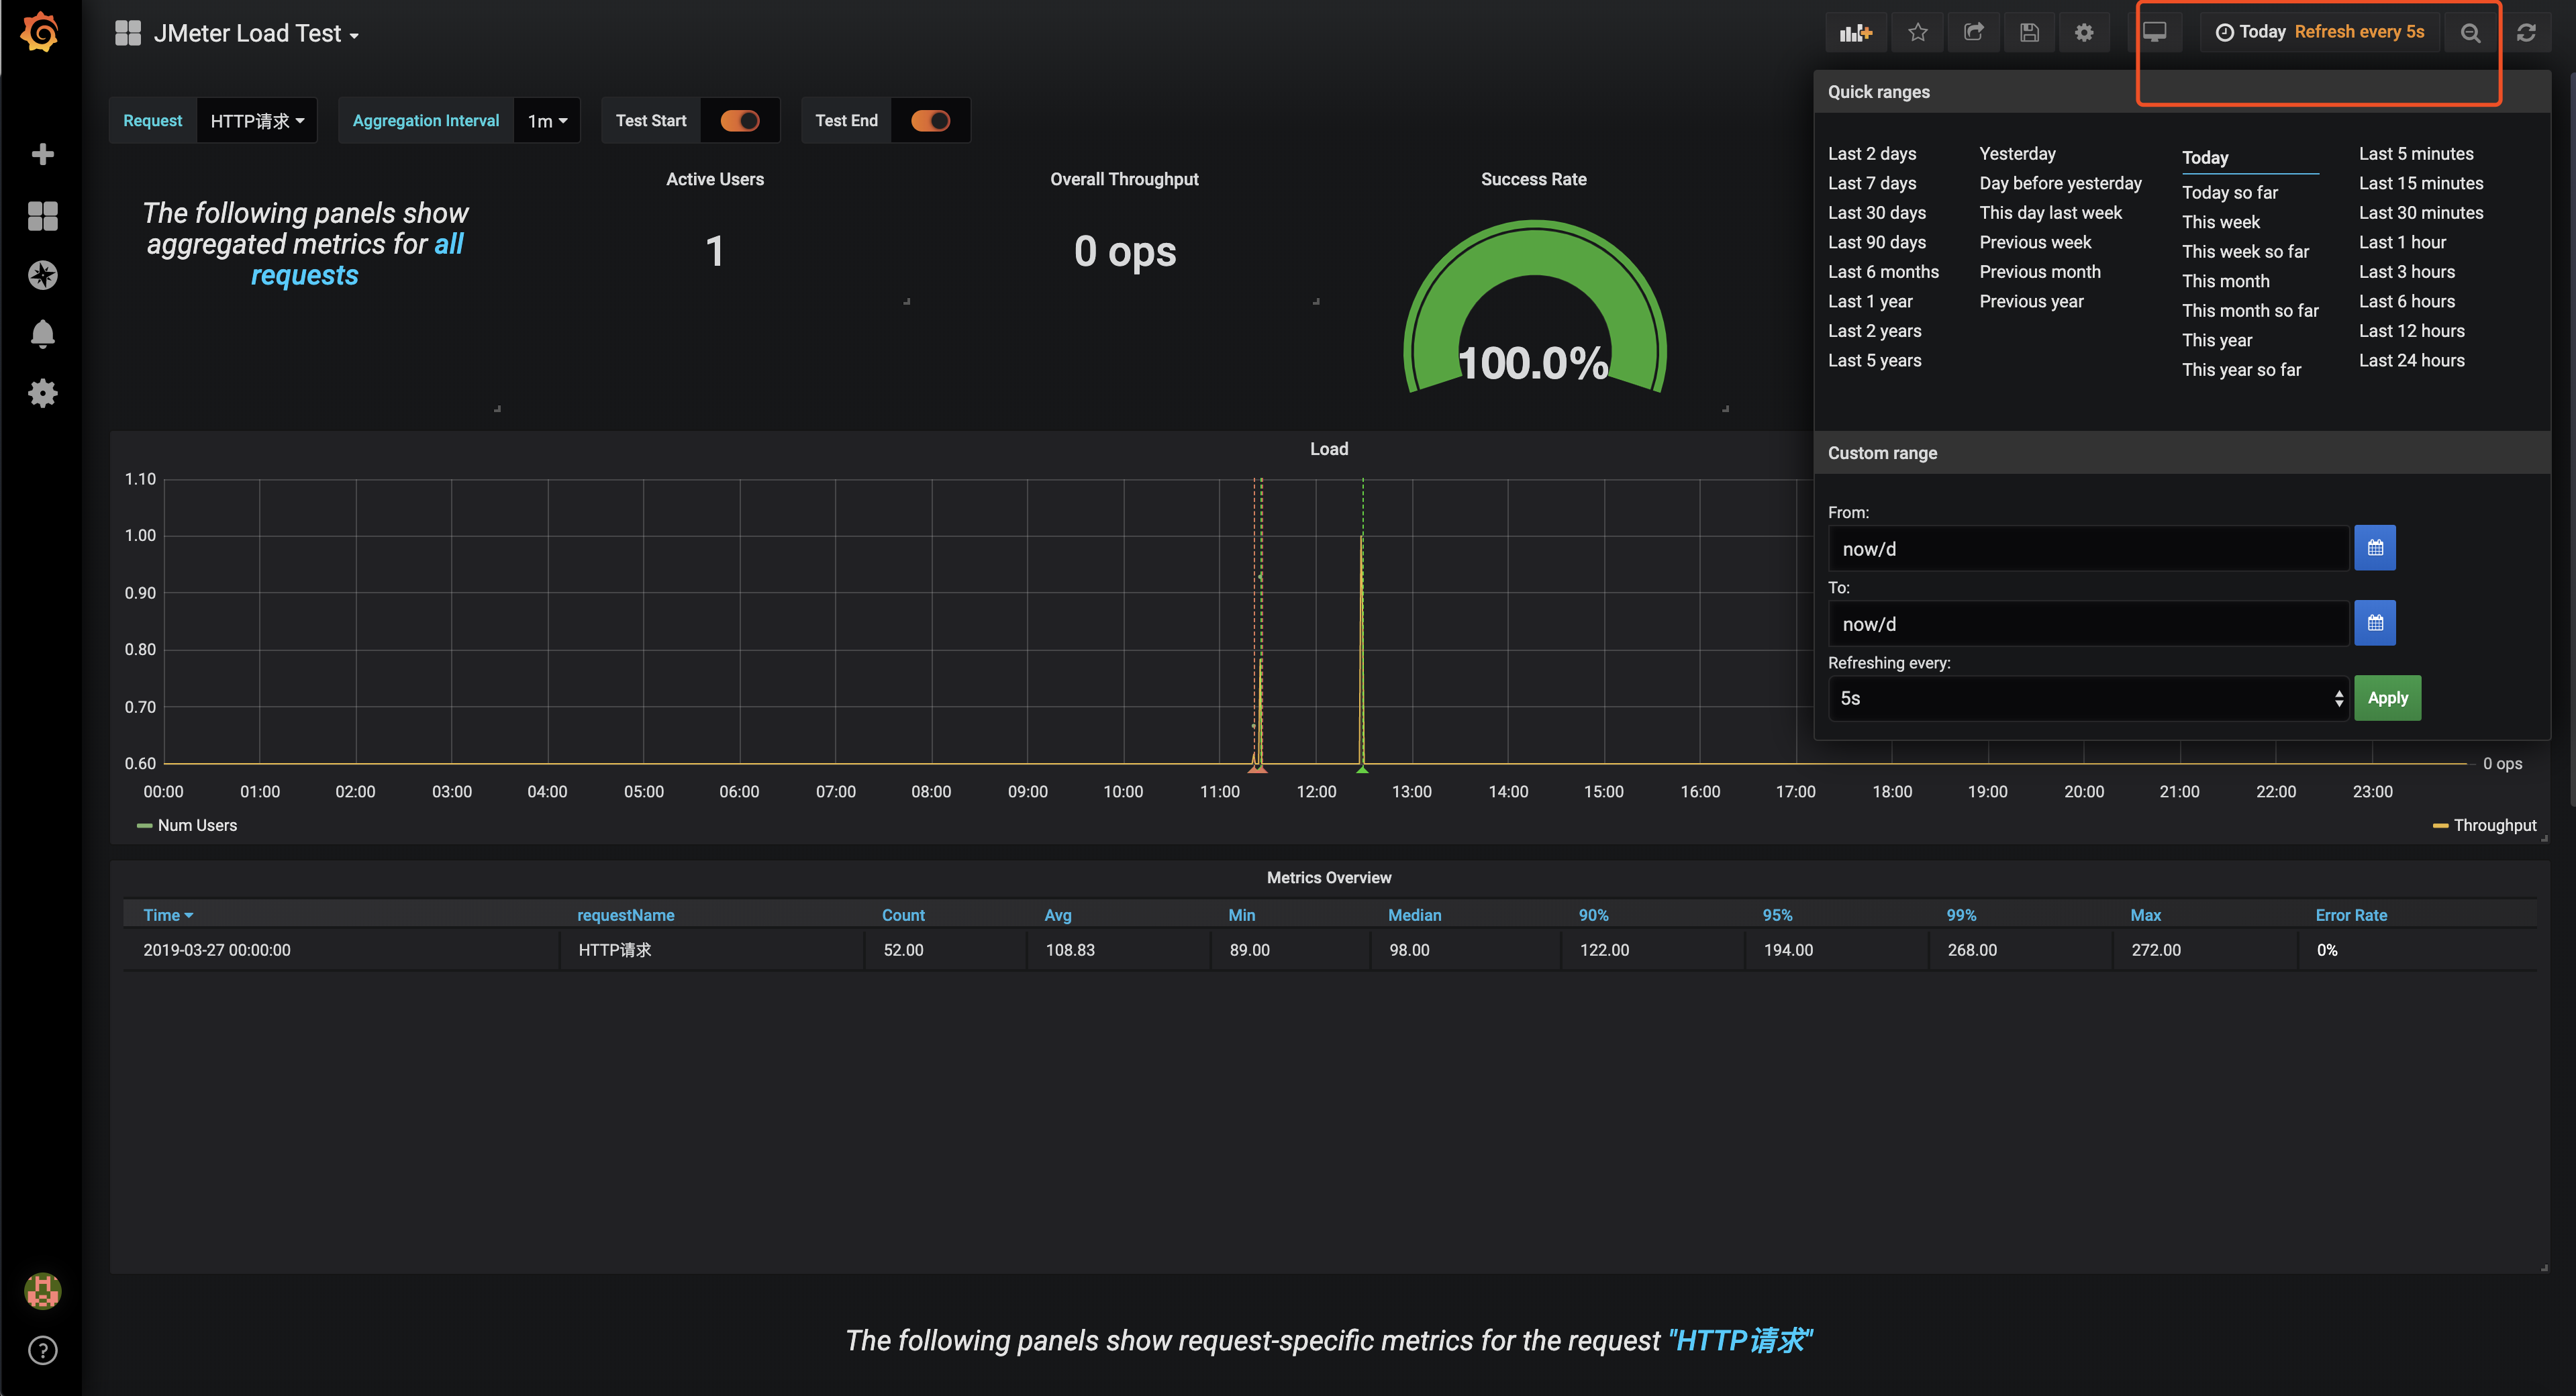This screenshot has width=2576, height=1396.
Task: Click the user avatar in sidebar
Action: (x=42, y=1291)
